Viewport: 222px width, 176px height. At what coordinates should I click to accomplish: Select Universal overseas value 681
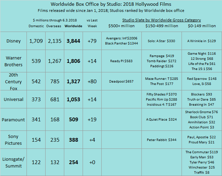coord(55,100)
